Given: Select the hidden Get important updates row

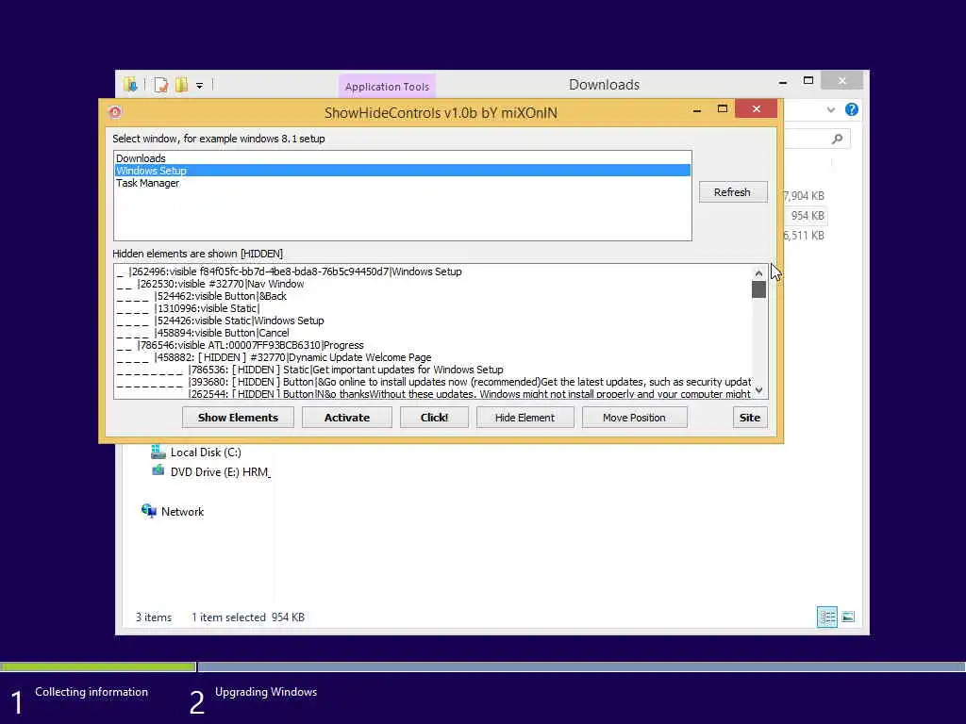Looking at the screenshot, I should point(433,370).
